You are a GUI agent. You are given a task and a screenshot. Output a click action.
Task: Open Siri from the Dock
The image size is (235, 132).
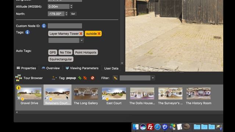coord(143,127)
